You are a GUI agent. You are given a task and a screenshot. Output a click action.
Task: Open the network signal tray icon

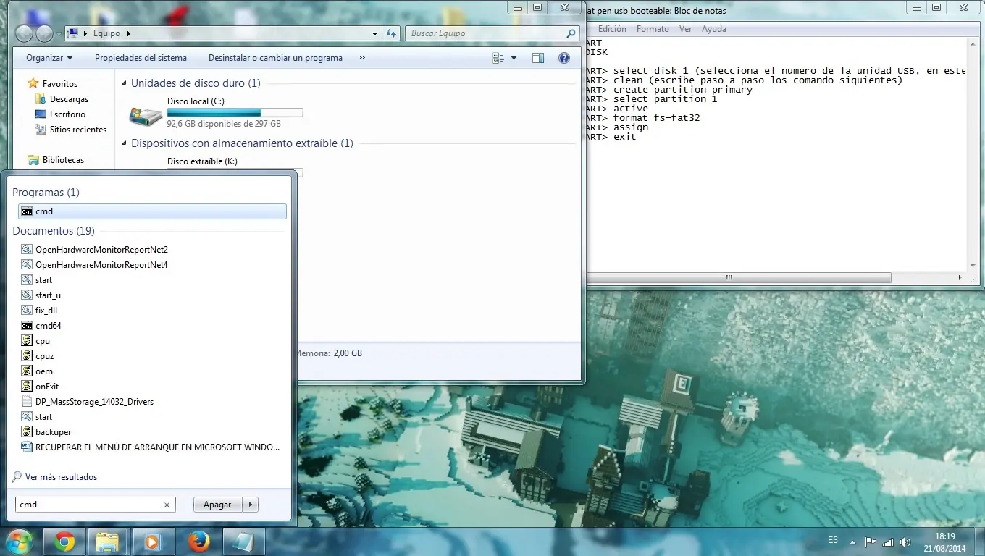point(888,542)
